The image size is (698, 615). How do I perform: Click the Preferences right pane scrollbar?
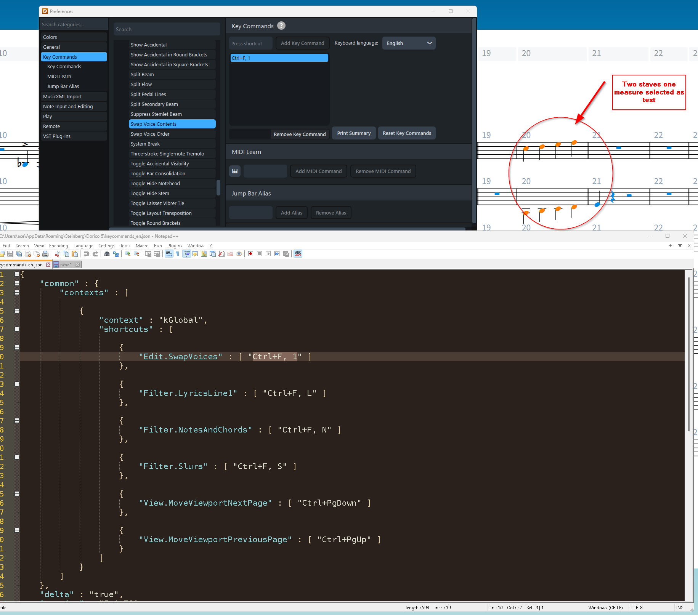[474, 120]
